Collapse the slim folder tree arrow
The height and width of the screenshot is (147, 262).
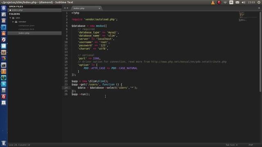(10, 18)
